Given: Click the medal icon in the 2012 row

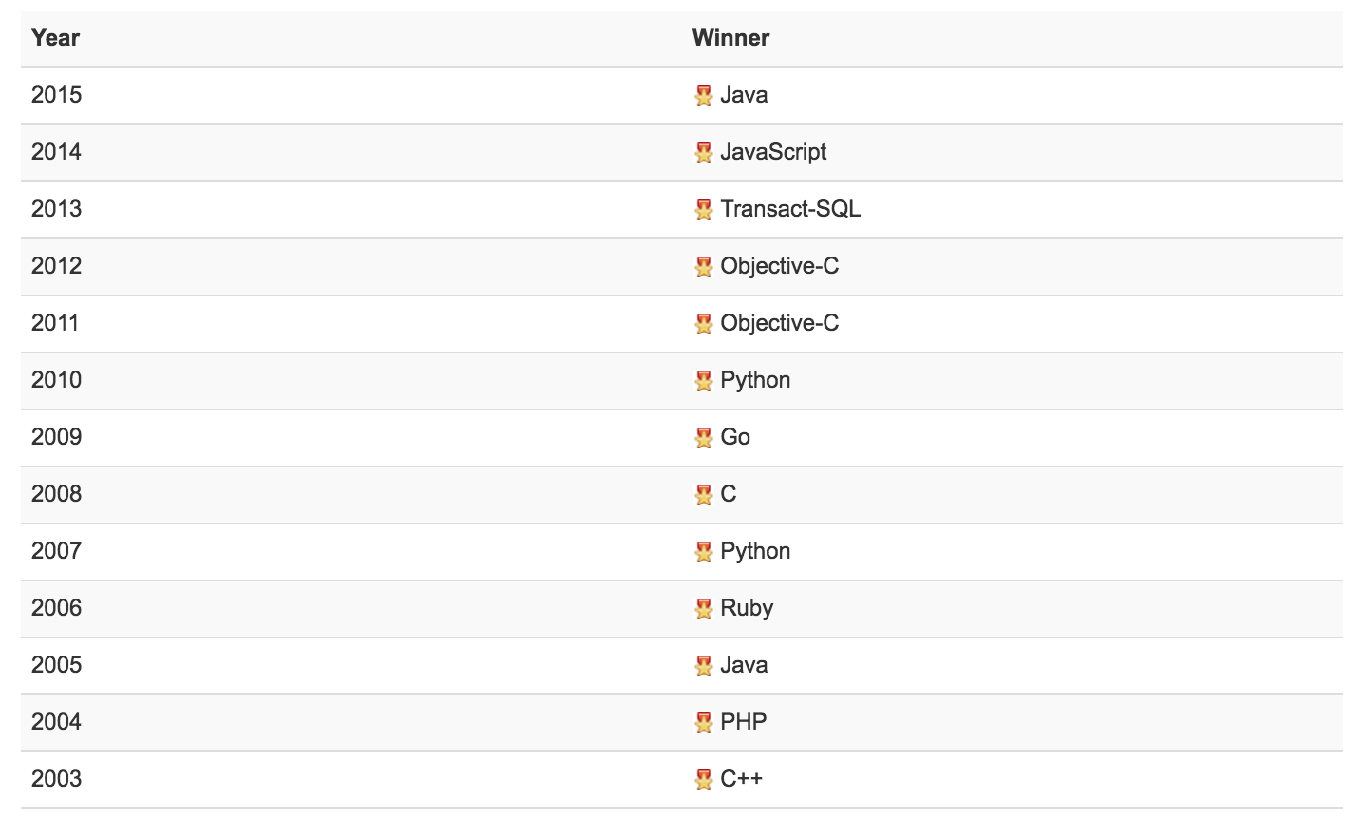Looking at the screenshot, I should click(x=703, y=267).
